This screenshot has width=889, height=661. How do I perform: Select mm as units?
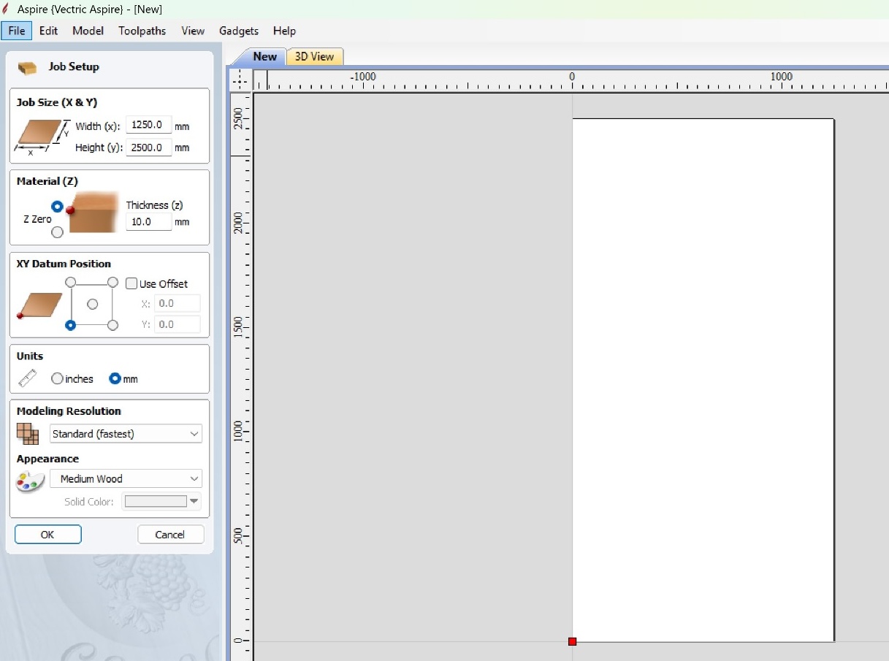(x=115, y=379)
